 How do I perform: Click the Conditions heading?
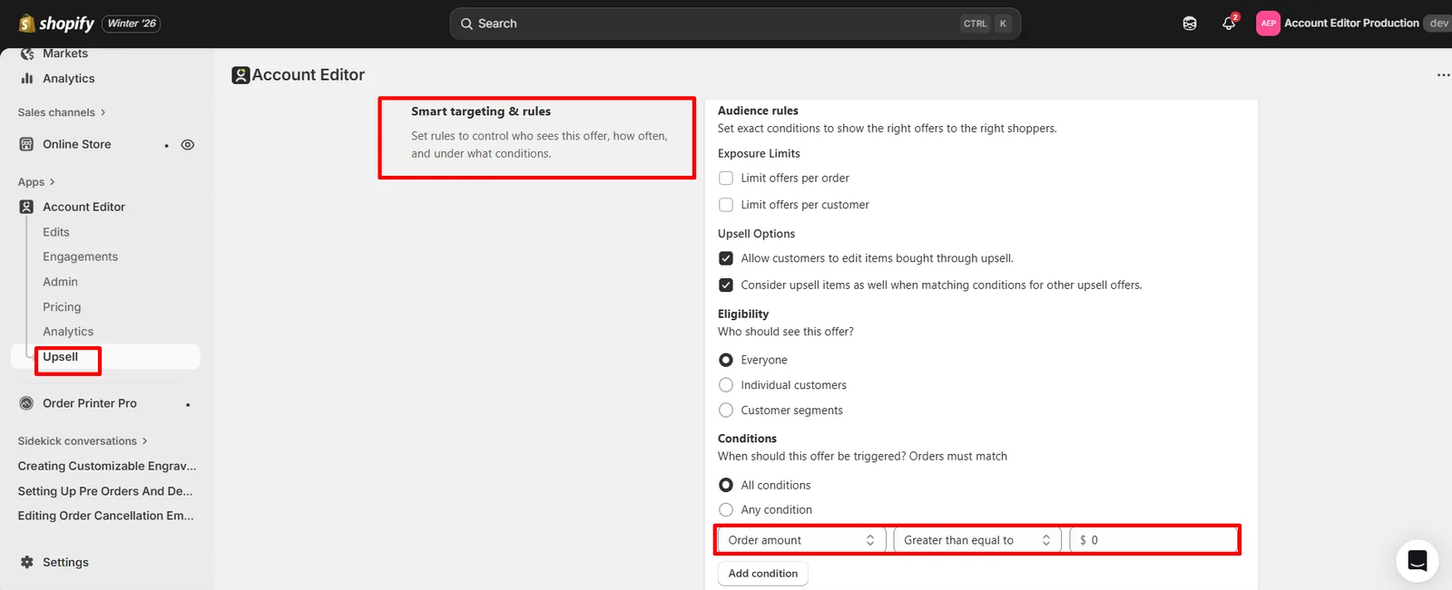[x=747, y=439]
